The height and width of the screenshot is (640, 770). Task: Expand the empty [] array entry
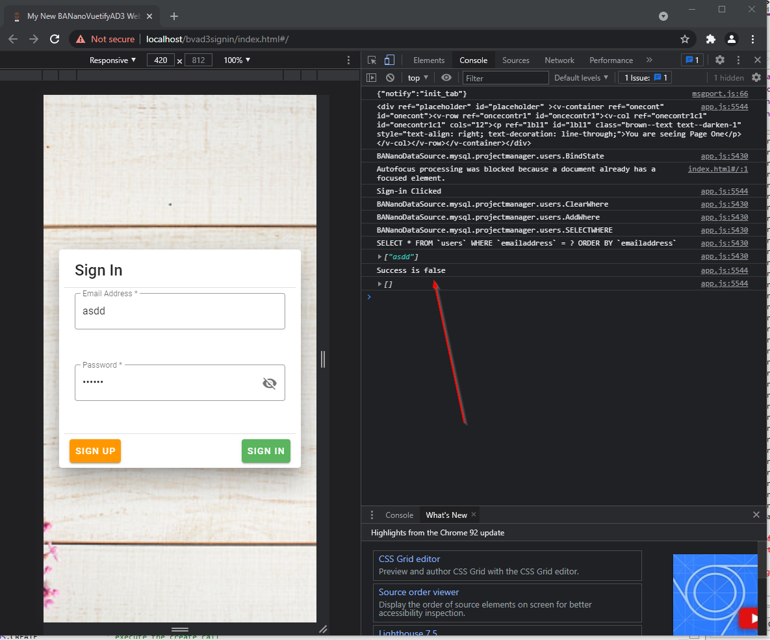[x=379, y=284]
